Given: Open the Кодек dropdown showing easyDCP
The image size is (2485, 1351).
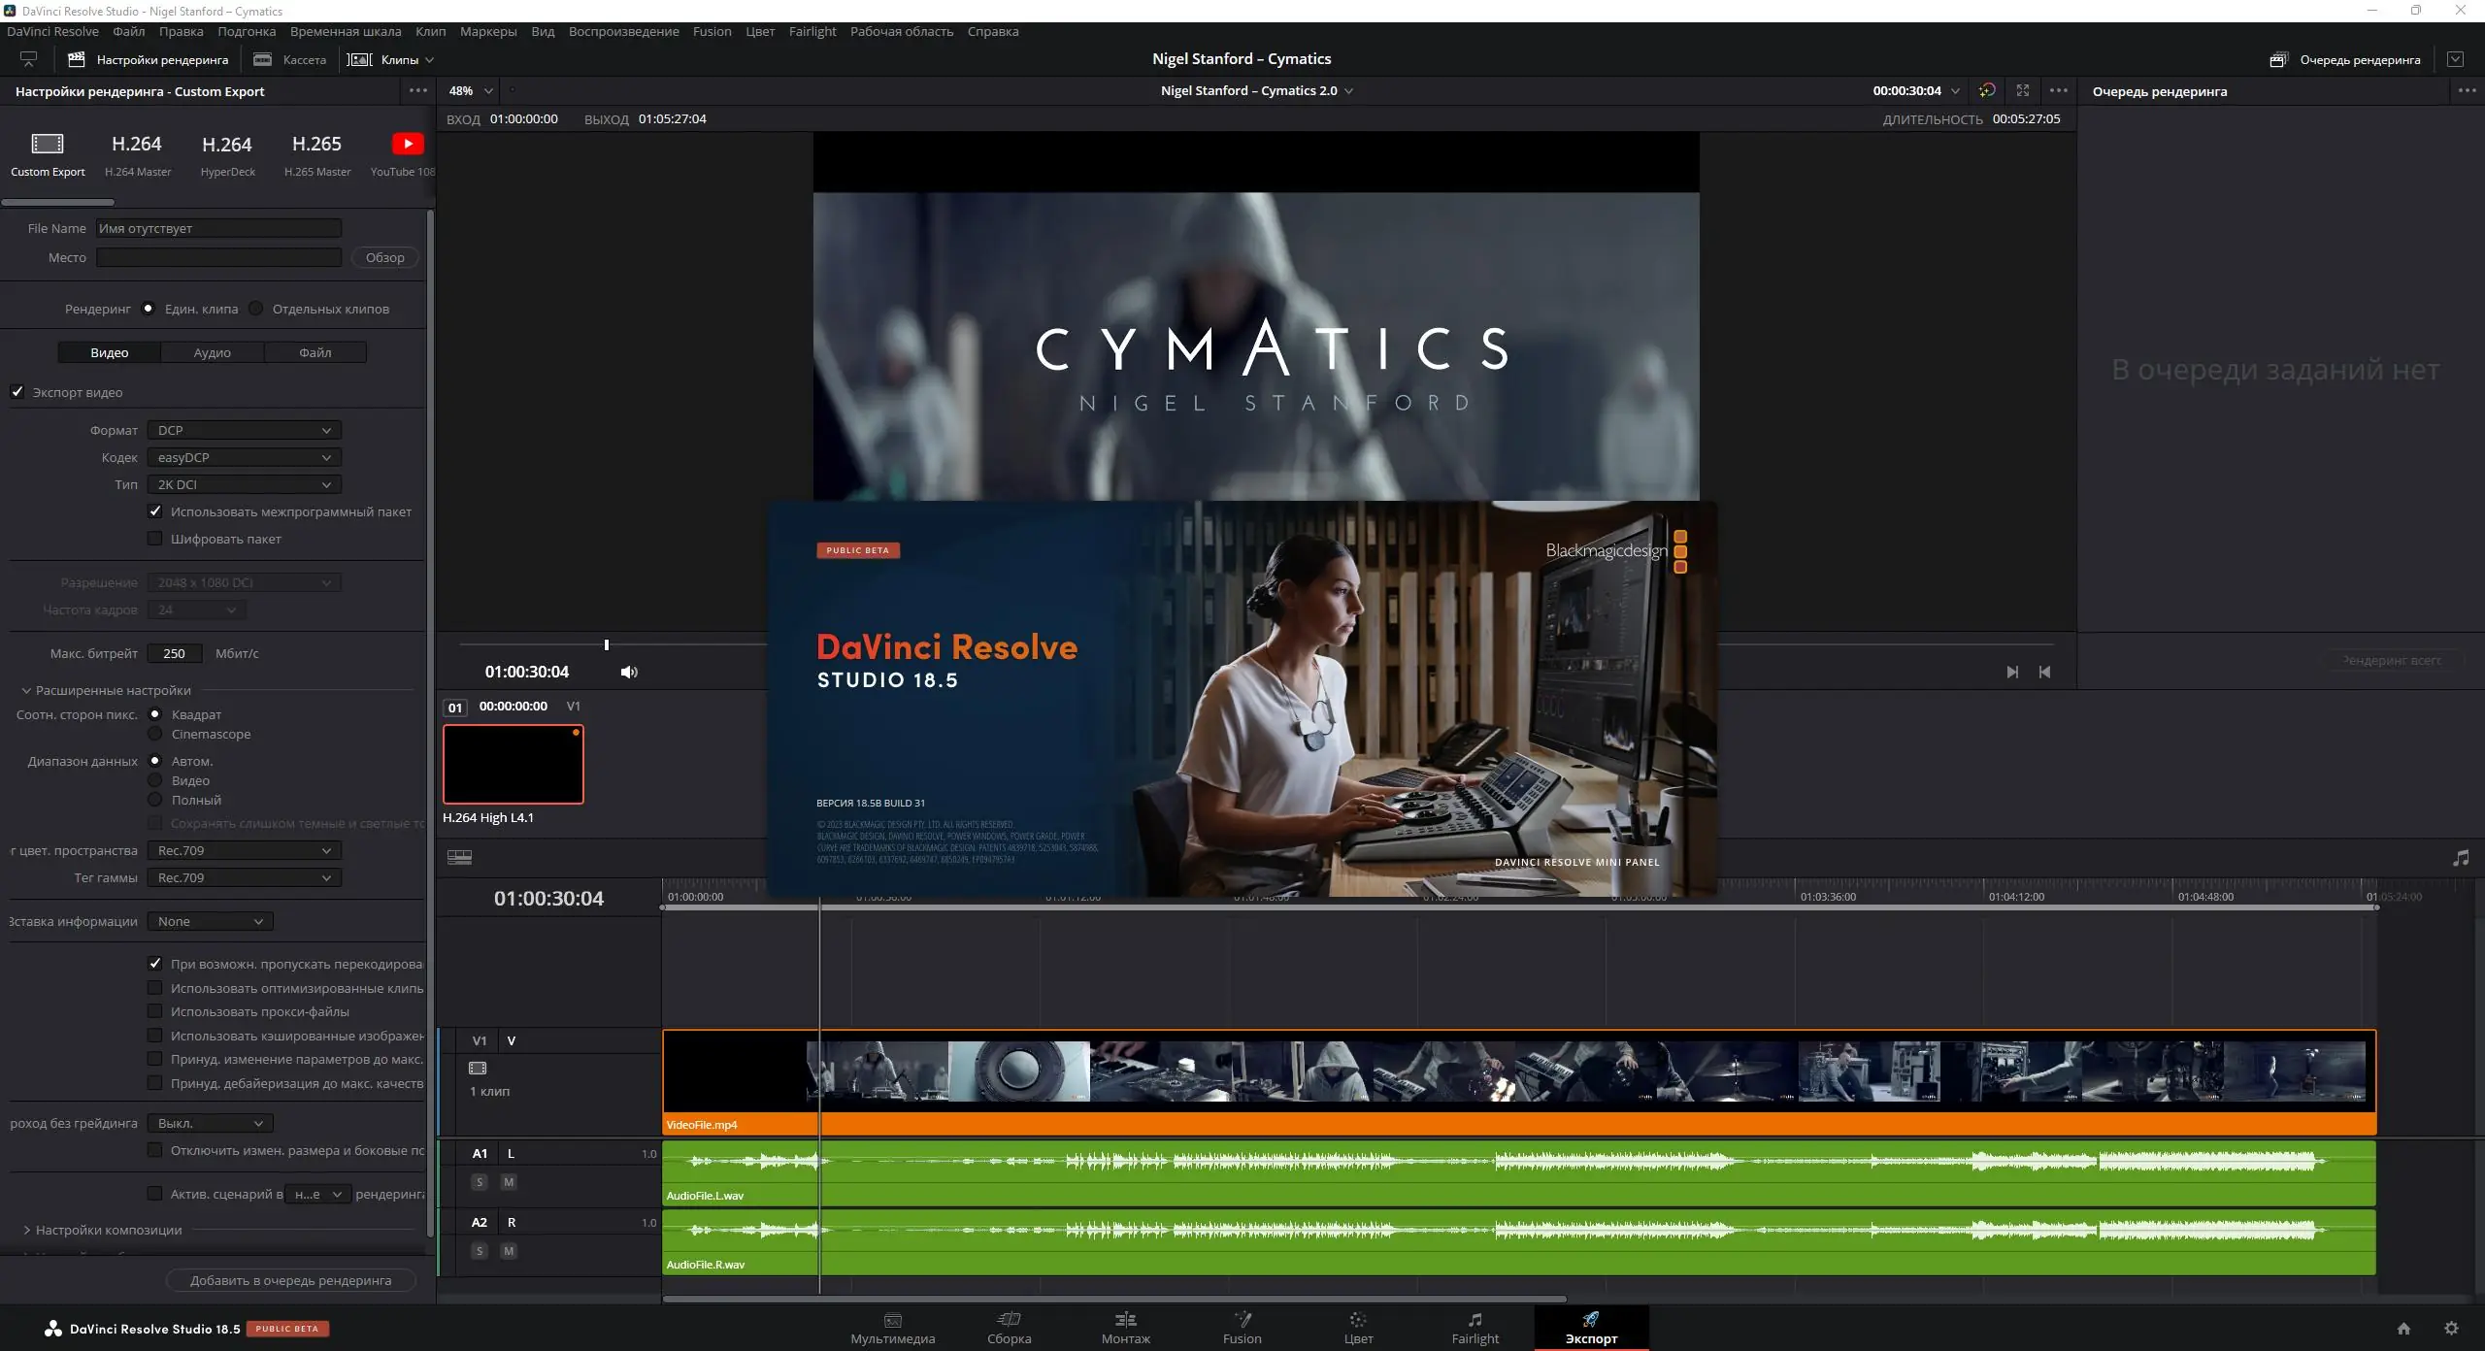Looking at the screenshot, I should click(x=243, y=456).
